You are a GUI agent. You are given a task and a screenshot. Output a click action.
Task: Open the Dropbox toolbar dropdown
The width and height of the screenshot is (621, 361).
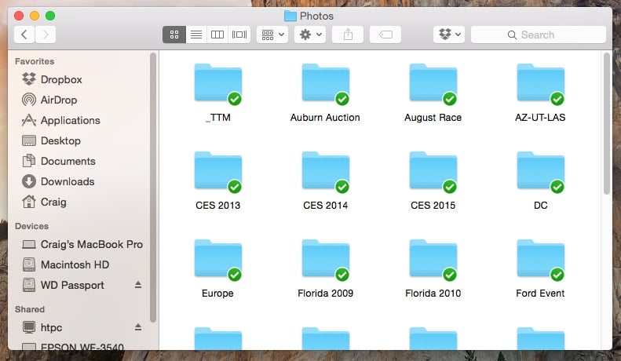[449, 35]
